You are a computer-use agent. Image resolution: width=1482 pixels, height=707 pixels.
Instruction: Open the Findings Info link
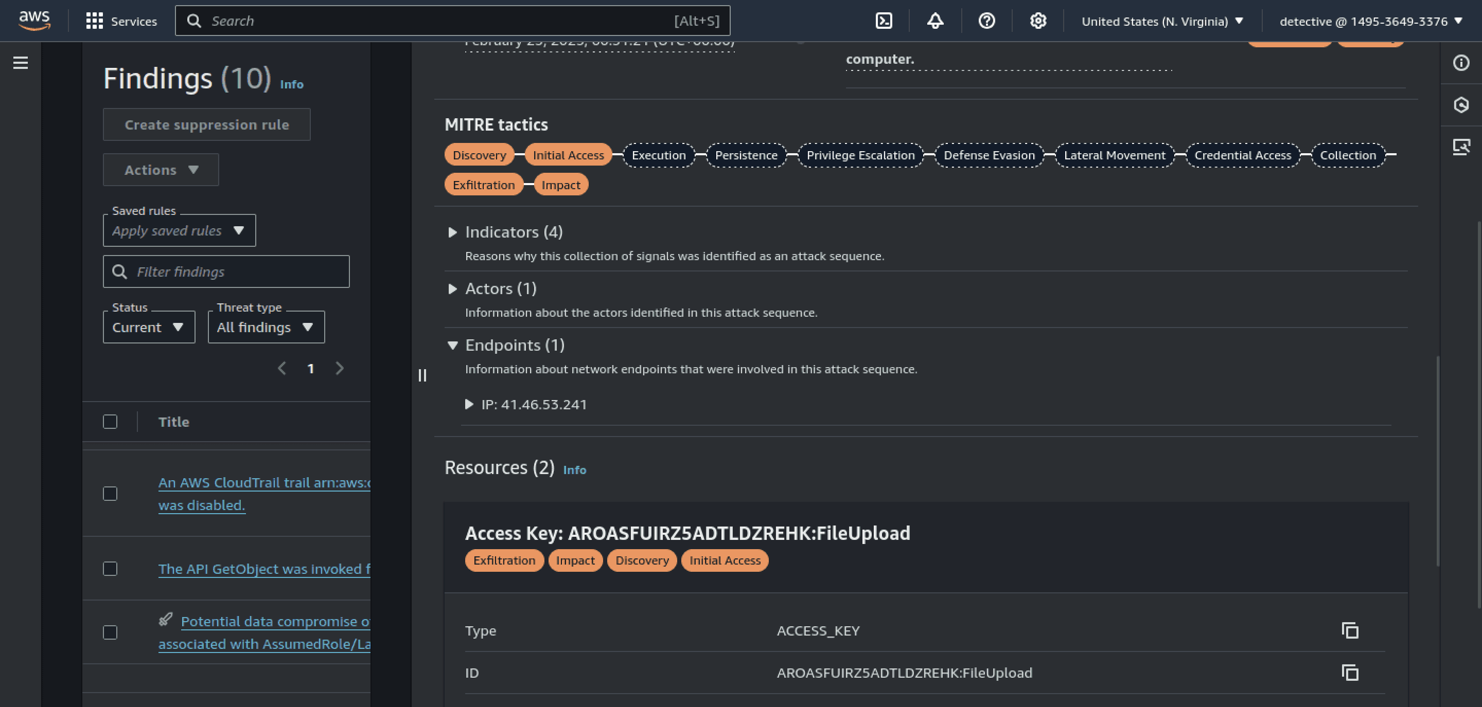coord(292,84)
